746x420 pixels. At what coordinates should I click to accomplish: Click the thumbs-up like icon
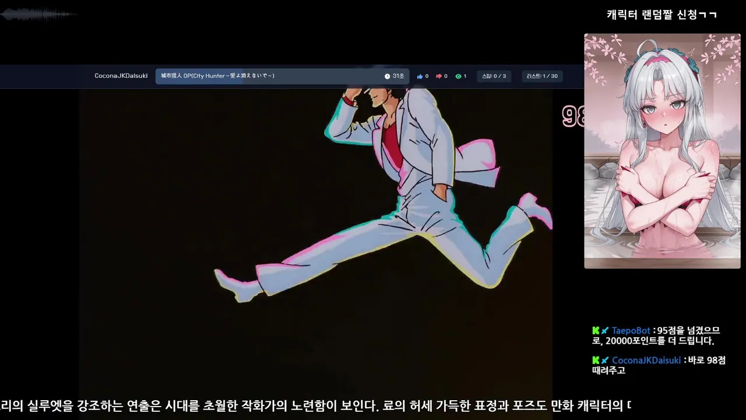(x=420, y=76)
